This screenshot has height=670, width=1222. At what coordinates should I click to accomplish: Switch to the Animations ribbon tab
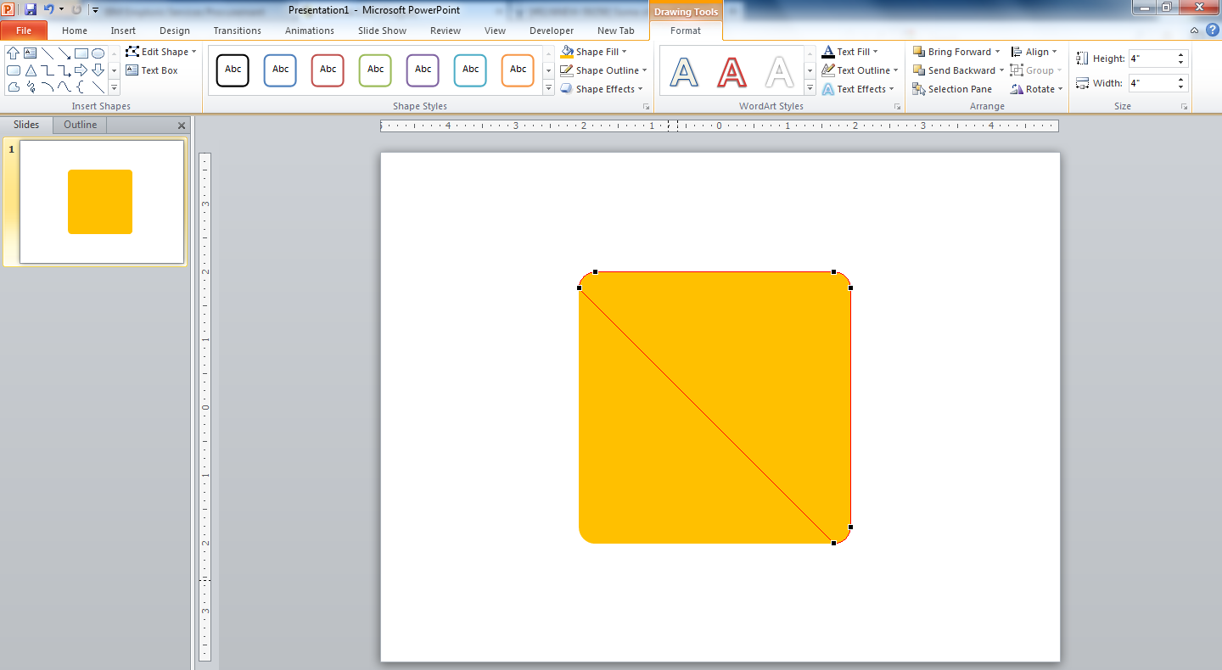(310, 31)
